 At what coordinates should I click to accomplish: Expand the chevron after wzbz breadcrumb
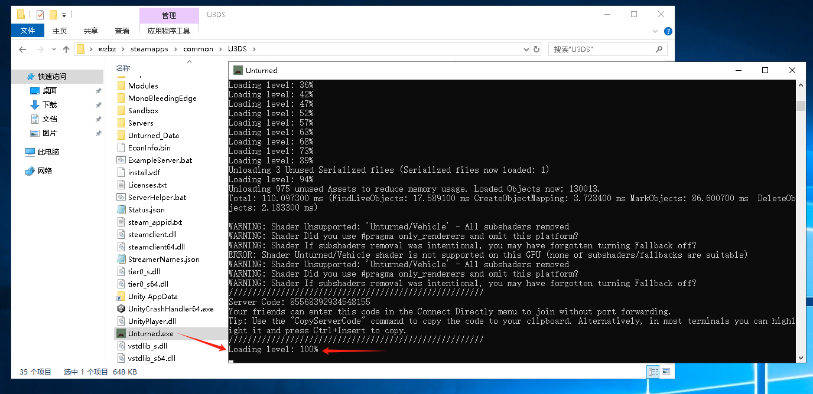pos(123,49)
